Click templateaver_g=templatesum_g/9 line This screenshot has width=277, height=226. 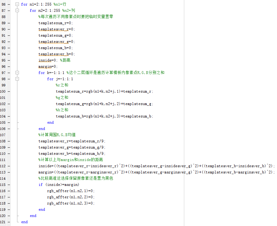(x=72, y=147)
